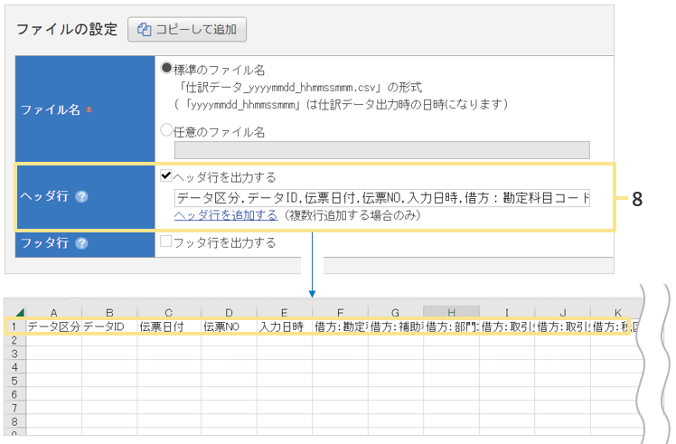Click the ヘッダ行を追加する link
The height and width of the screenshot is (444, 676).
225,215
